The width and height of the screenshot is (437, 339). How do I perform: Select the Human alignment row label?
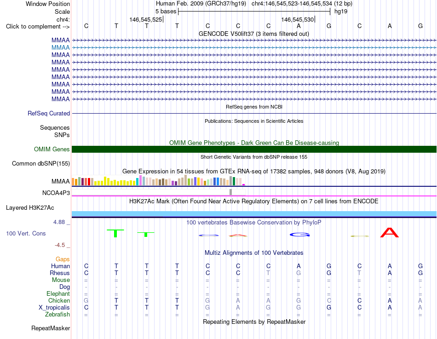[60, 266]
